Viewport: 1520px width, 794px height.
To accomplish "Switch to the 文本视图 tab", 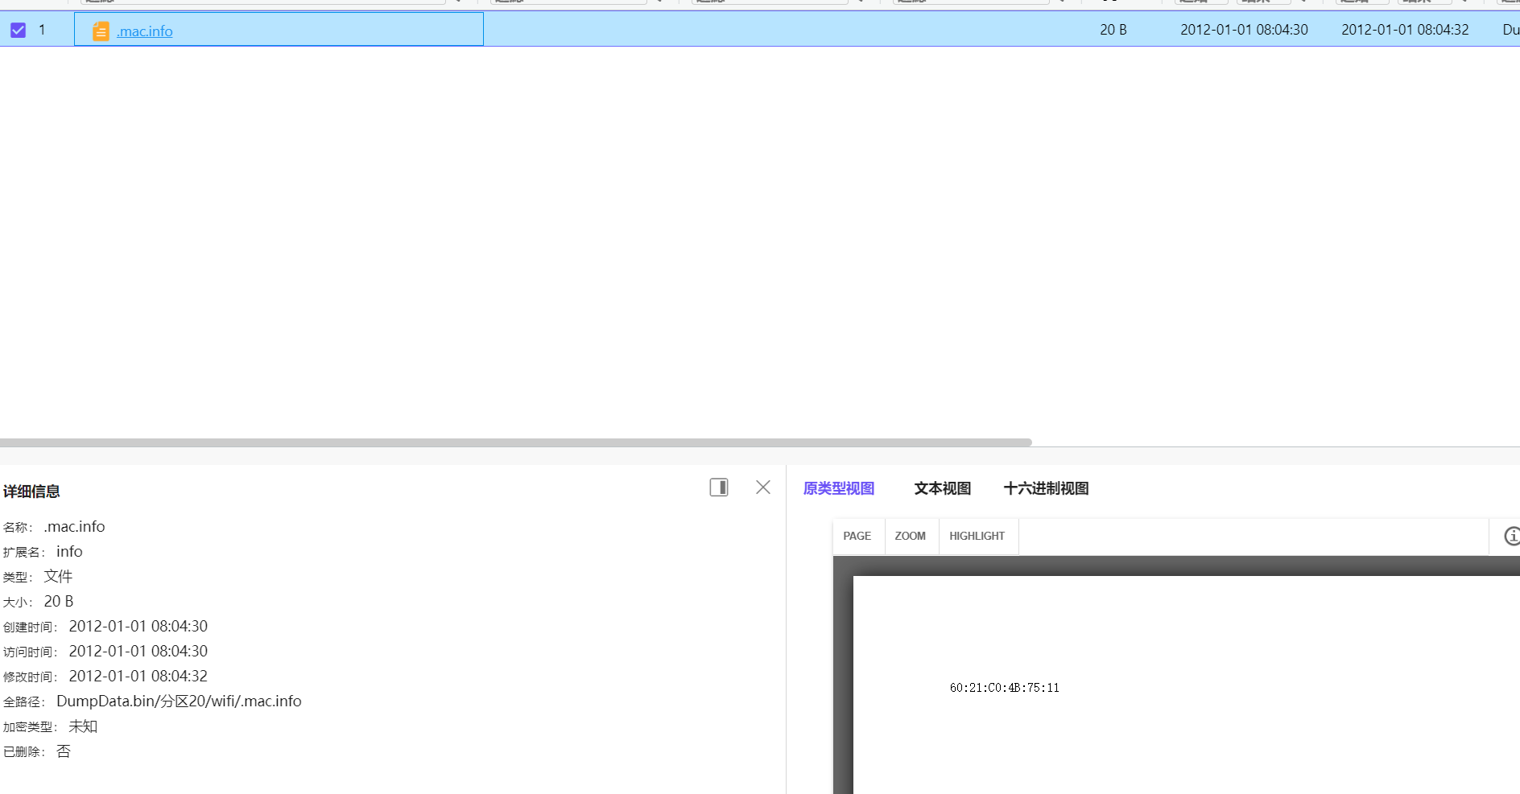I will click(943, 488).
